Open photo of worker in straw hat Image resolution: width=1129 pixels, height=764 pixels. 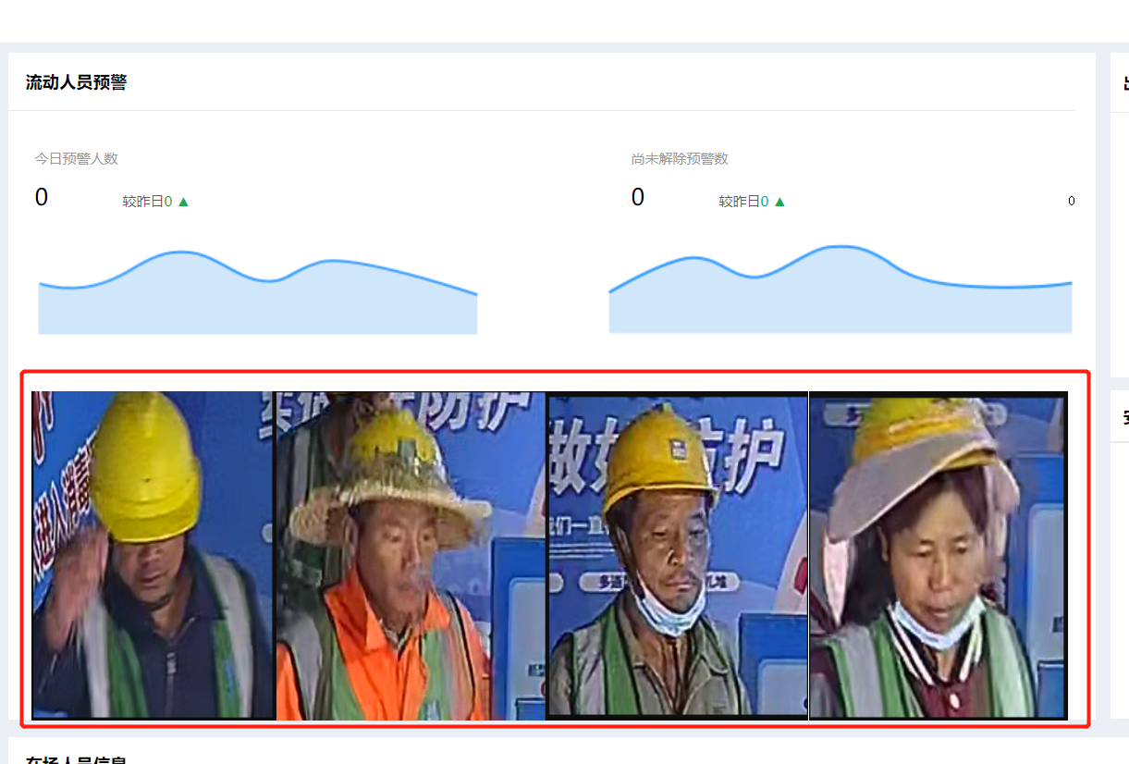click(x=411, y=555)
